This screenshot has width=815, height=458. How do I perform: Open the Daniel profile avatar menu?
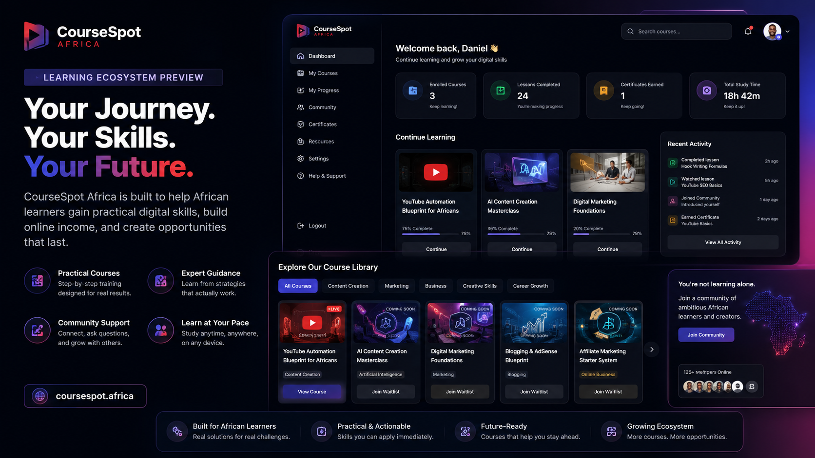773,32
